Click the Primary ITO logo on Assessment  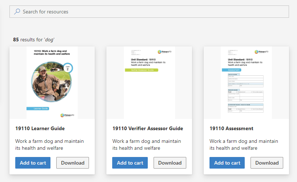point(261,51)
